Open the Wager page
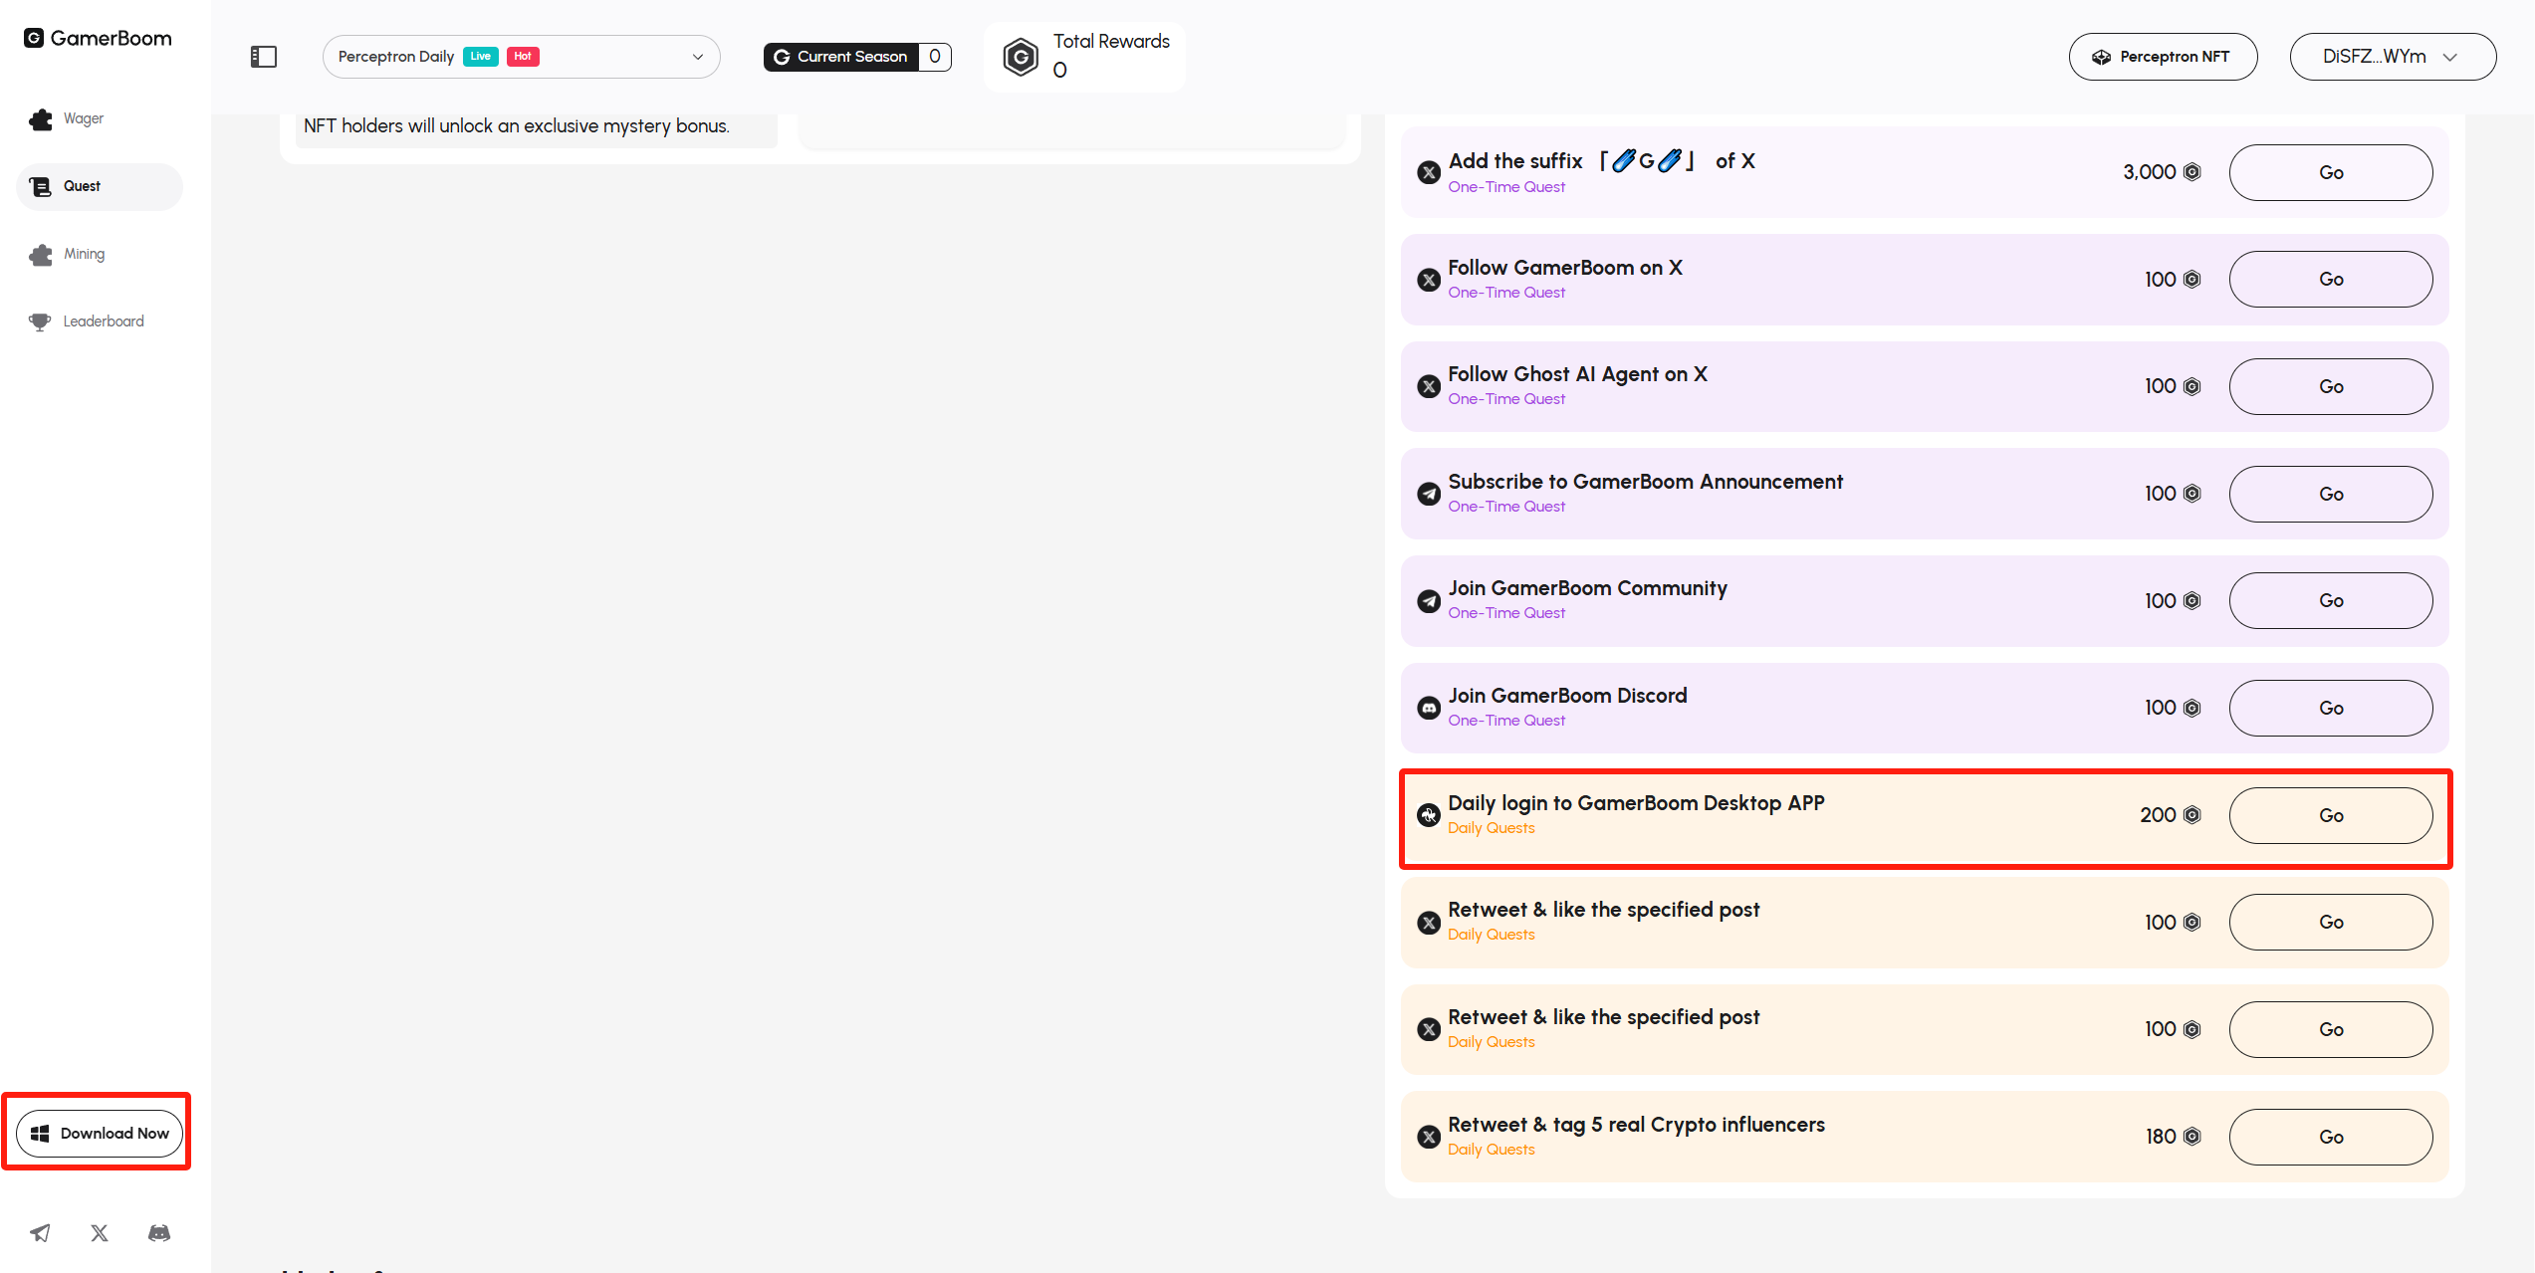Screen dimensions: 2535x1273 [99, 118]
